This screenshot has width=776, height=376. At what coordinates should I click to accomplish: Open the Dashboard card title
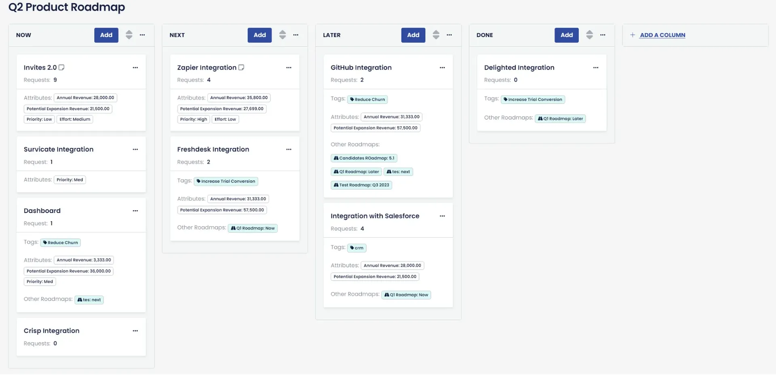[x=42, y=211]
